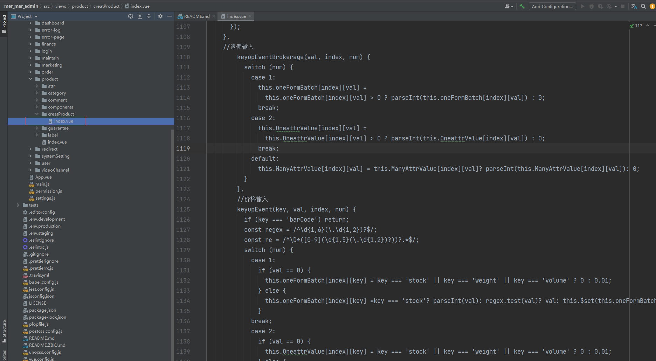Expand the systemSetting folder
This screenshot has width=656, height=361.
click(30, 156)
